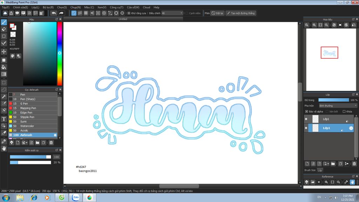Click the new layer icon in Lớp panel

(x=307, y=163)
